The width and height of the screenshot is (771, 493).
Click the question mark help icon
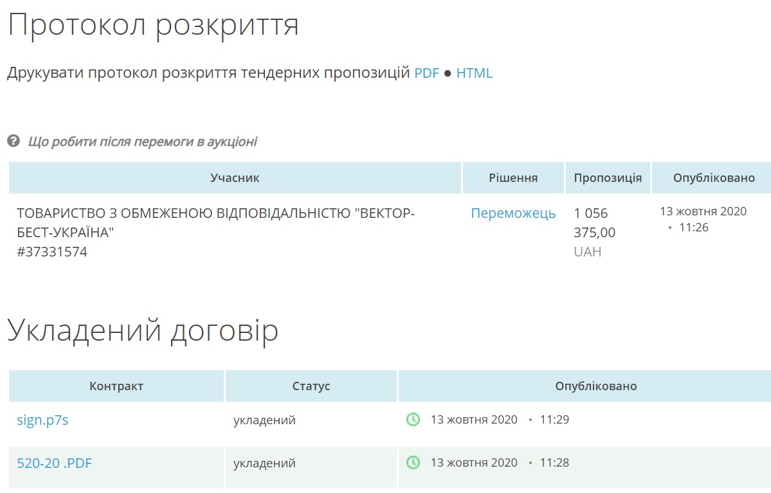[x=14, y=141]
